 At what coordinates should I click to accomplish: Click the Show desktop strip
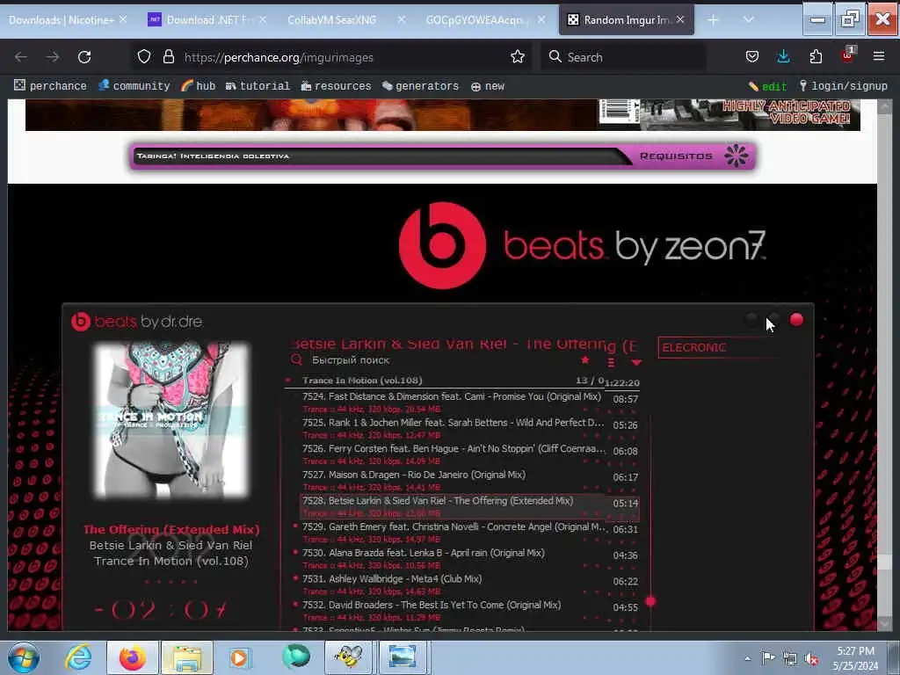click(894, 657)
